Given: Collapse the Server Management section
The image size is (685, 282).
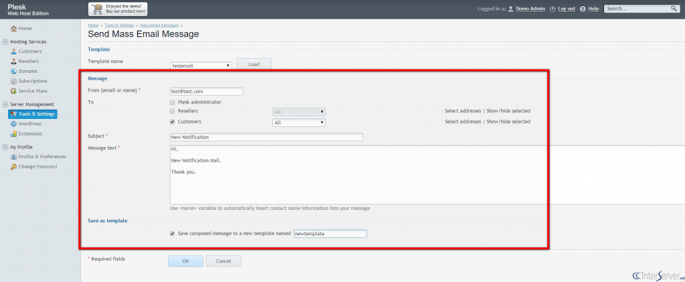Looking at the screenshot, I should (x=5, y=105).
